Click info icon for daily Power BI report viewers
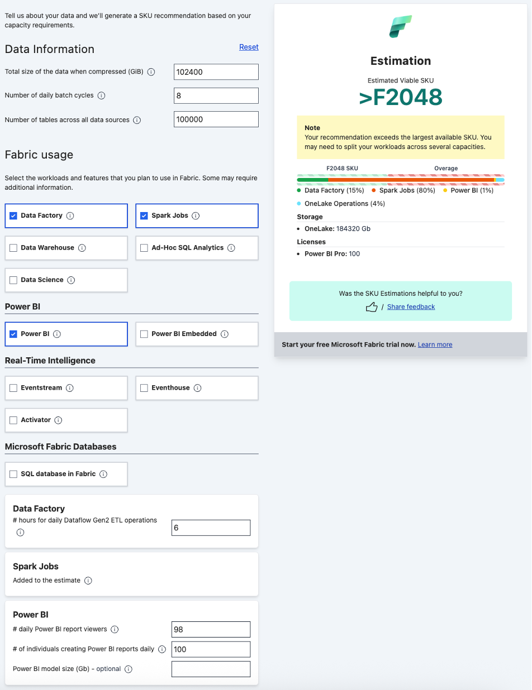532x690 pixels. point(115,629)
